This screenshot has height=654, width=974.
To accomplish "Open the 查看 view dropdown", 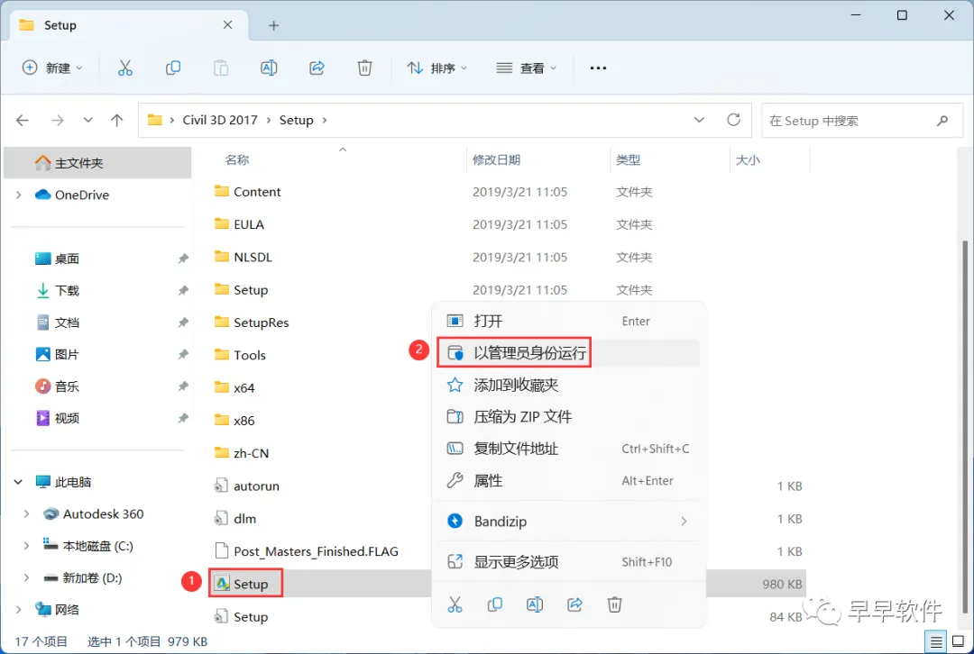I will [x=526, y=68].
